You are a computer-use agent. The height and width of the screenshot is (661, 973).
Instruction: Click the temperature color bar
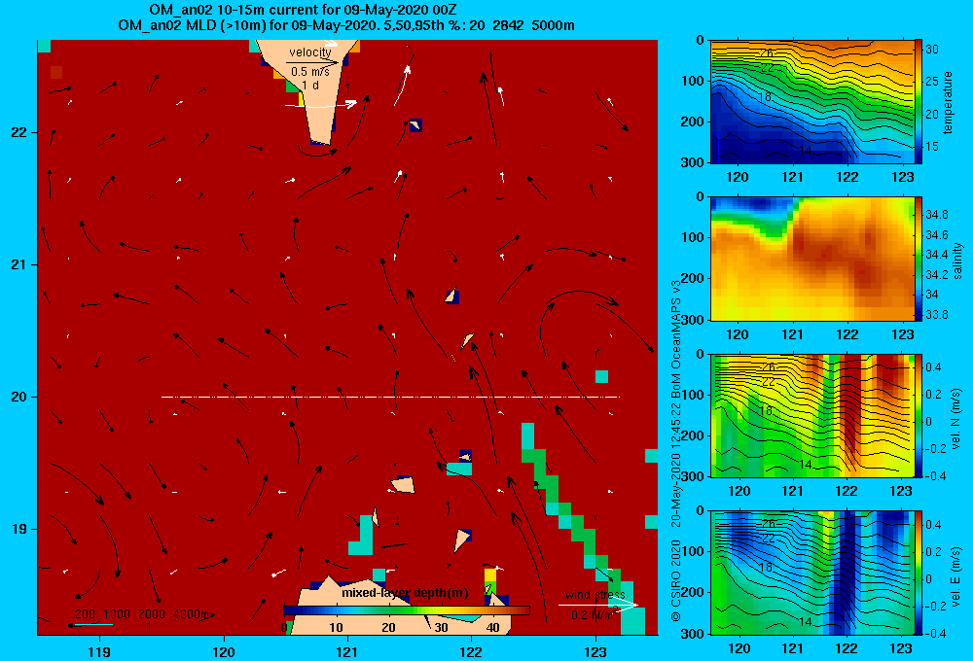click(x=919, y=102)
